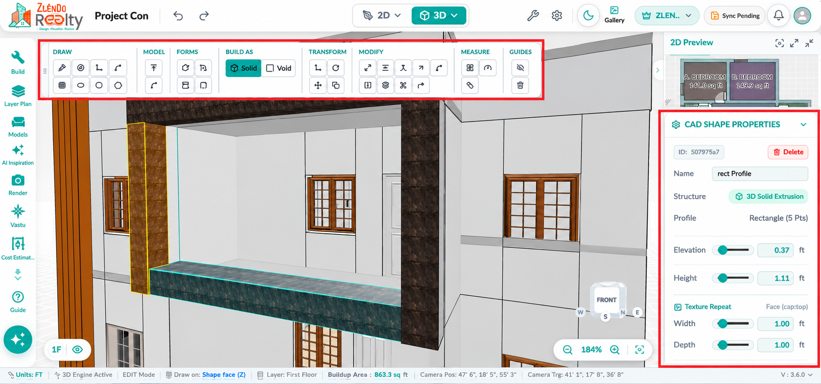The width and height of the screenshot is (821, 384).
Task: Collapse the CAD Shape Properties panel
Action: click(x=804, y=124)
